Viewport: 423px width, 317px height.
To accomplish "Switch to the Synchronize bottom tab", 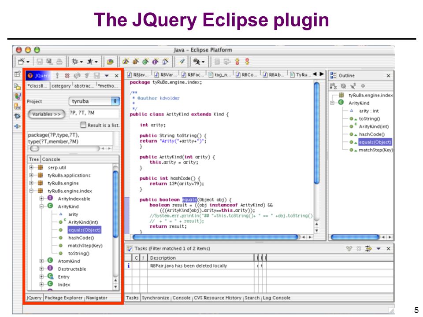I will 156,298.
